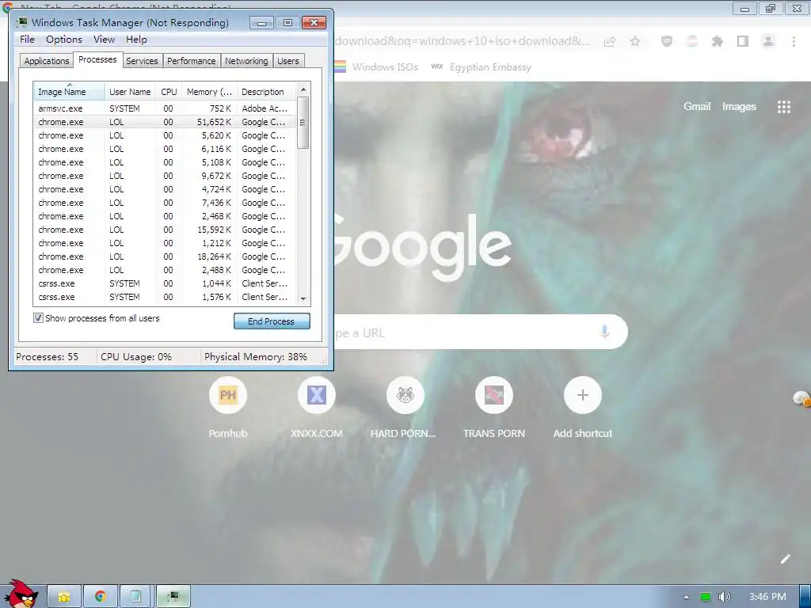Click the process list scrollbar thumb

(303, 123)
